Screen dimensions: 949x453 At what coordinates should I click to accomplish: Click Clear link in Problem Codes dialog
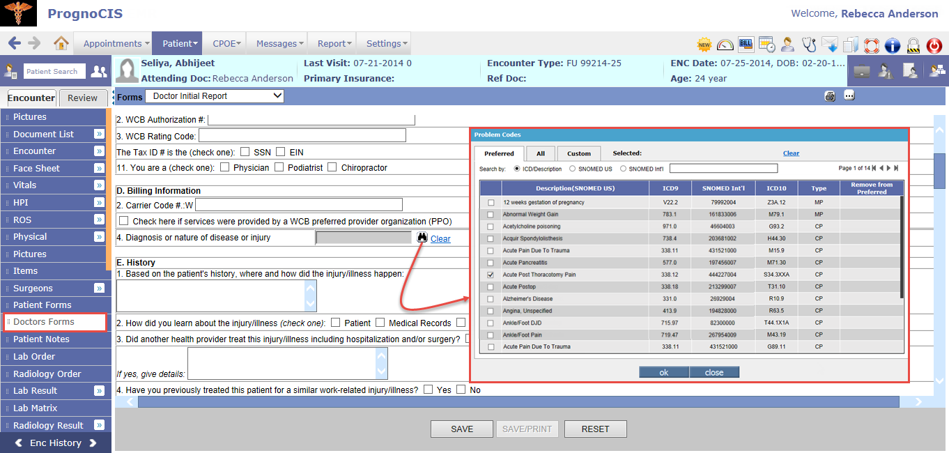click(x=791, y=153)
